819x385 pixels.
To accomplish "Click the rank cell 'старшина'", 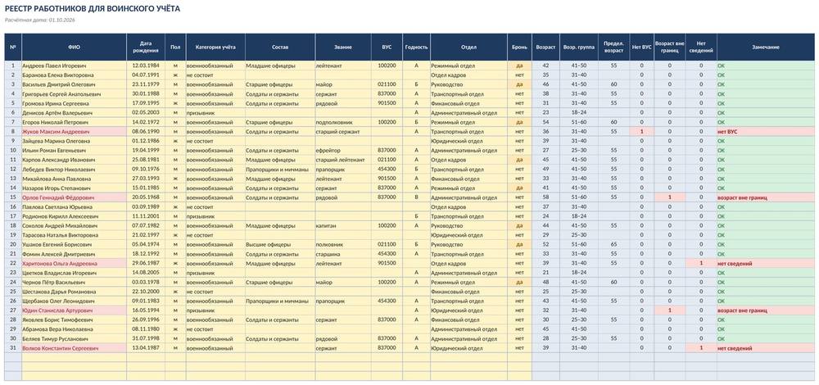I will (x=343, y=254).
